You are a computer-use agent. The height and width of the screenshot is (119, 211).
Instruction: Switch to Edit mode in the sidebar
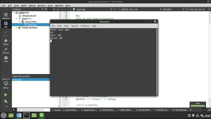6,24
